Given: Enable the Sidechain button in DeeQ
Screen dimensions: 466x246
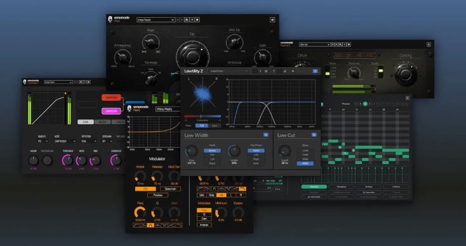Looking at the screenshot, I should 170,189.
